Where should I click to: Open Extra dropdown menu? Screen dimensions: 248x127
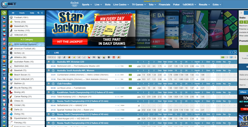(x=217, y=4)
